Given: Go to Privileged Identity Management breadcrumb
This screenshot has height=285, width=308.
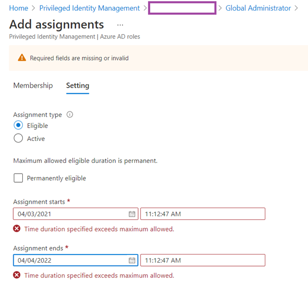Looking at the screenshot, I should (89, 8).
